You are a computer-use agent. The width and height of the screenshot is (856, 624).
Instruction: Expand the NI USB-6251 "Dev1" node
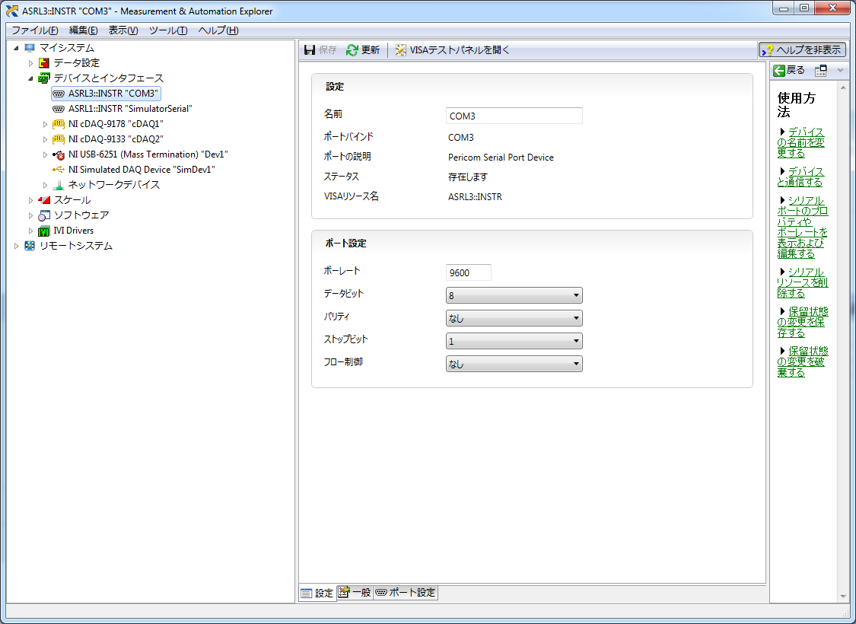46,155
